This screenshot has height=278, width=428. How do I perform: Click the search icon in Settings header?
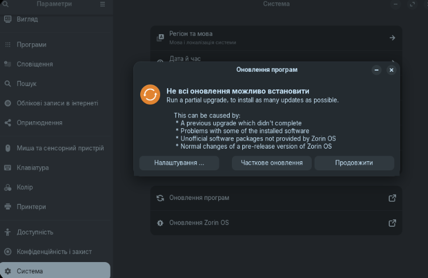click(x=5, y=4)
